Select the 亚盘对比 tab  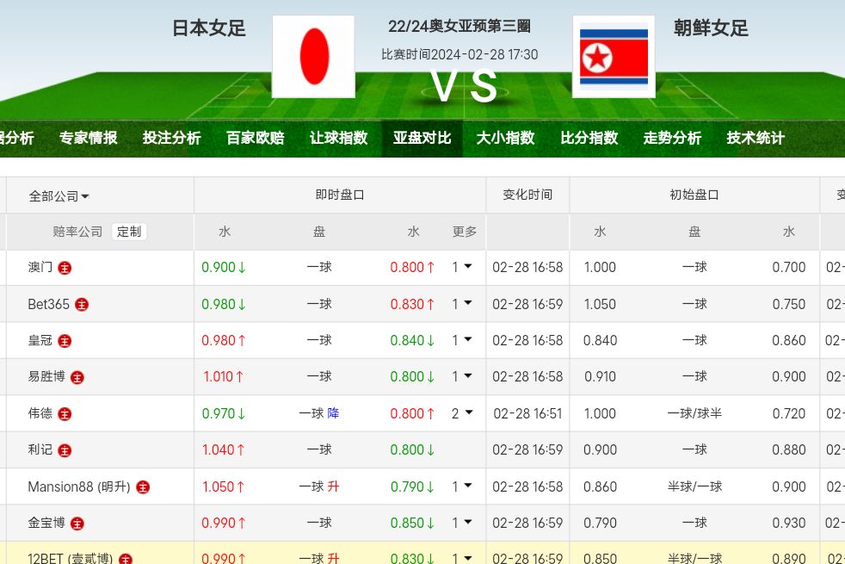[422, 138]
